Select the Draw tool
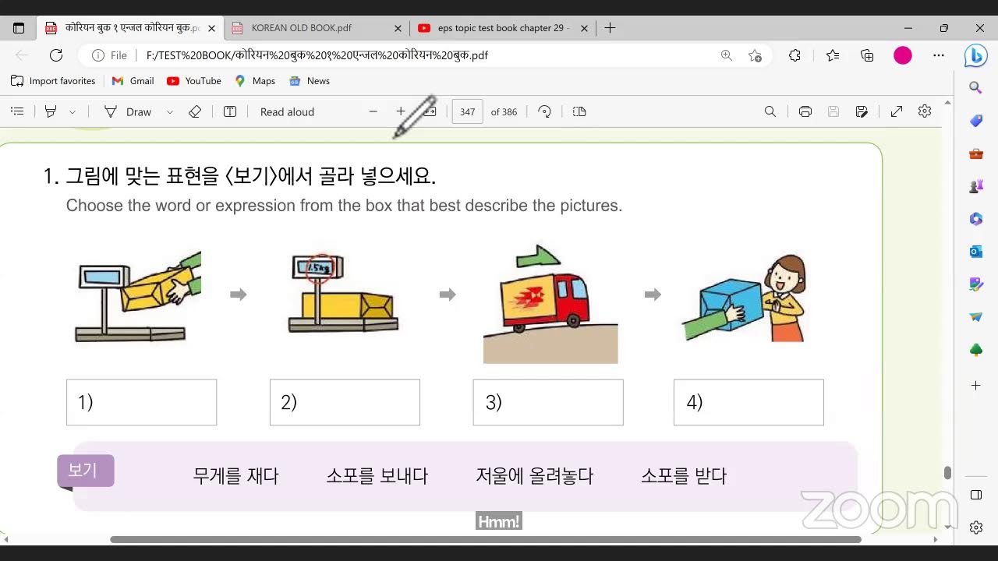 pyautogui.click(x=129, y=111)
